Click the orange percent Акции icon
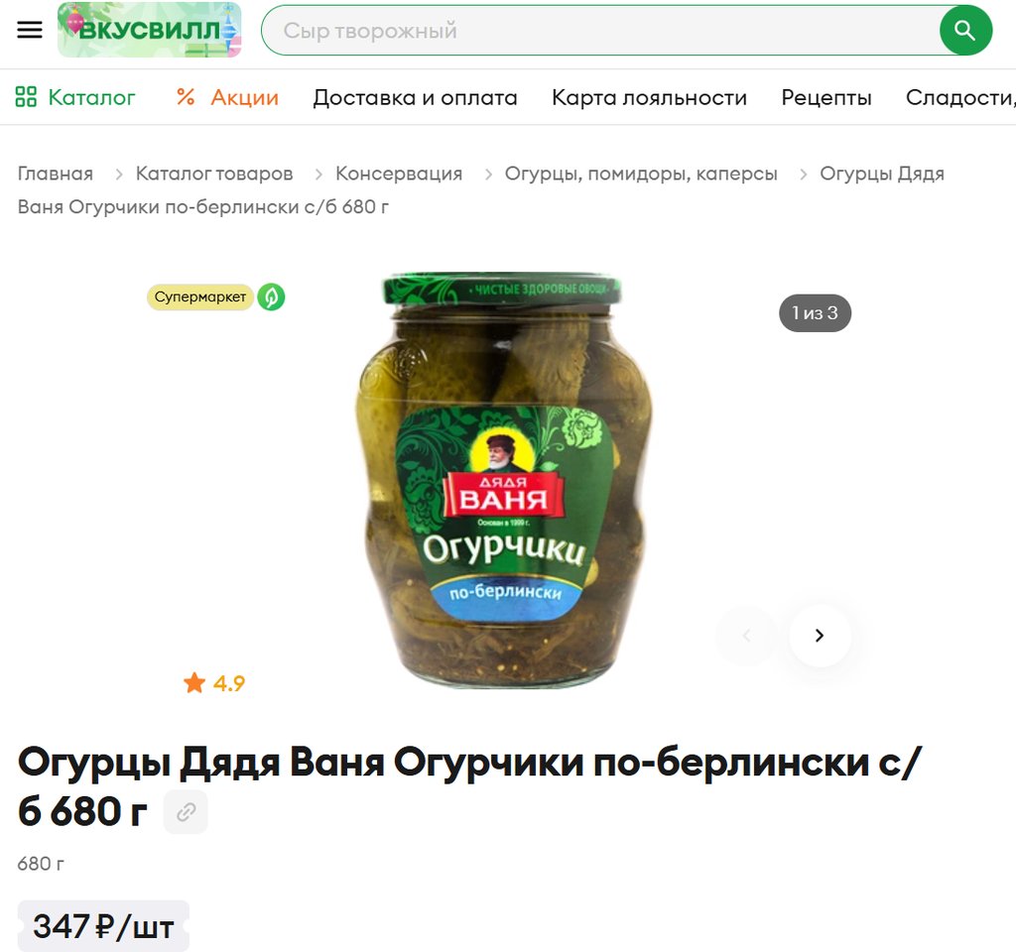Screen dimensions: 1016x952 (x=186, y=97)
